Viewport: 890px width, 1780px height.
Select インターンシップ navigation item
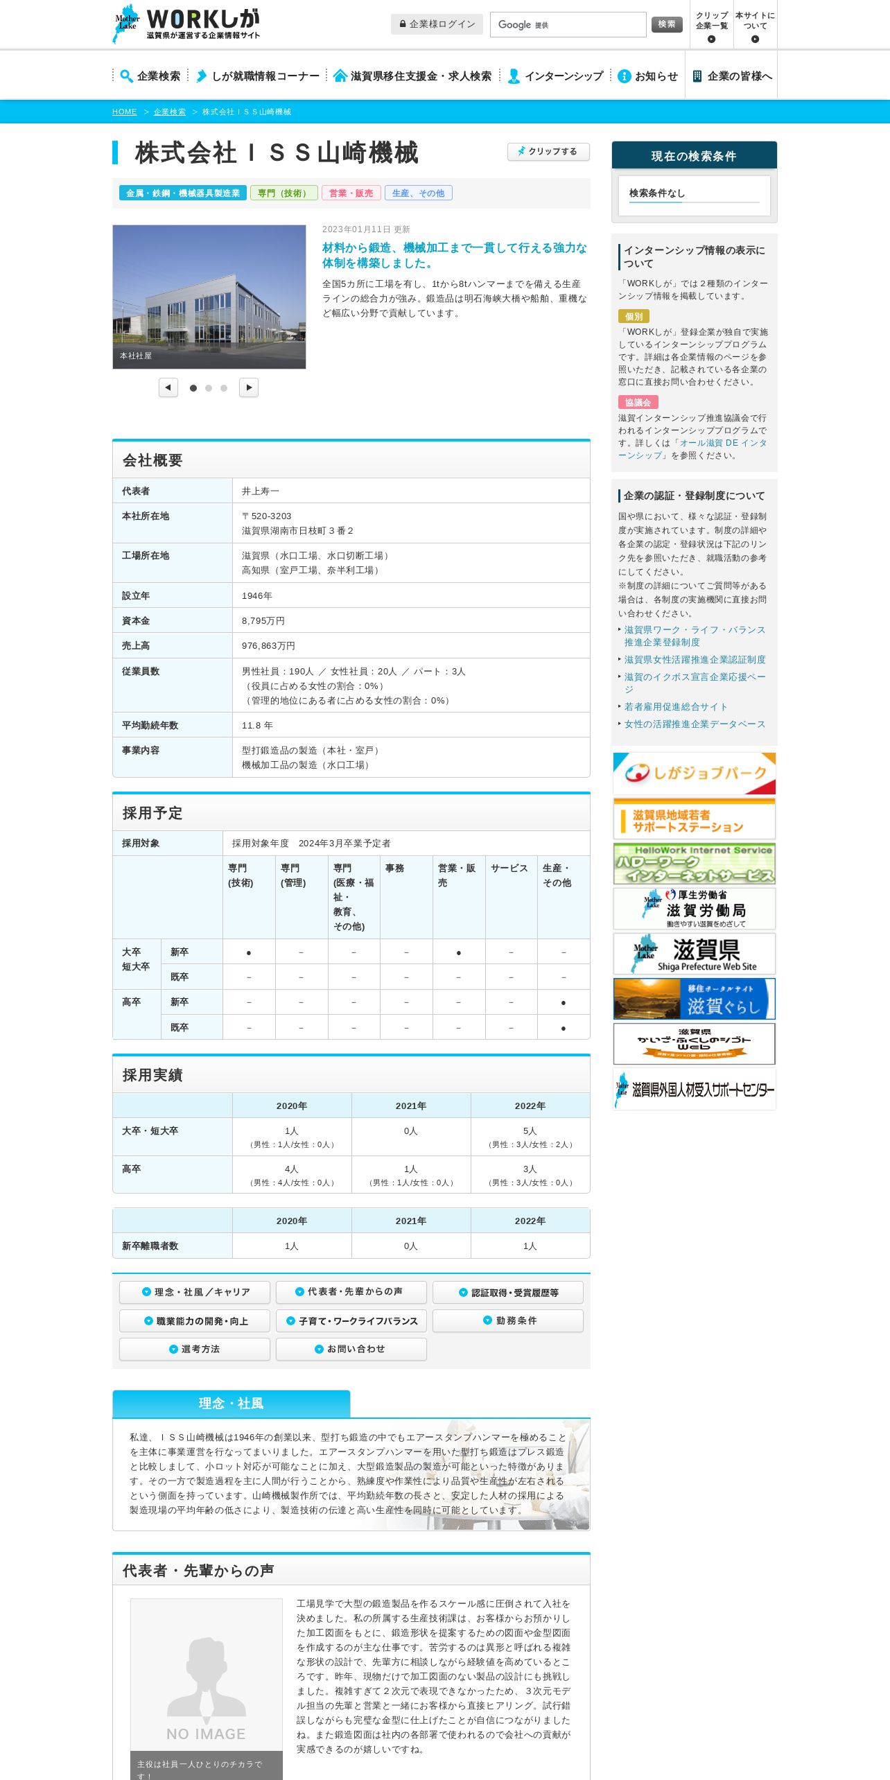point(556,76)
